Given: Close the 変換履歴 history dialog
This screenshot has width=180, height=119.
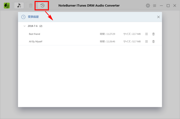Looking at the screenshot, I should click(158, 17).
